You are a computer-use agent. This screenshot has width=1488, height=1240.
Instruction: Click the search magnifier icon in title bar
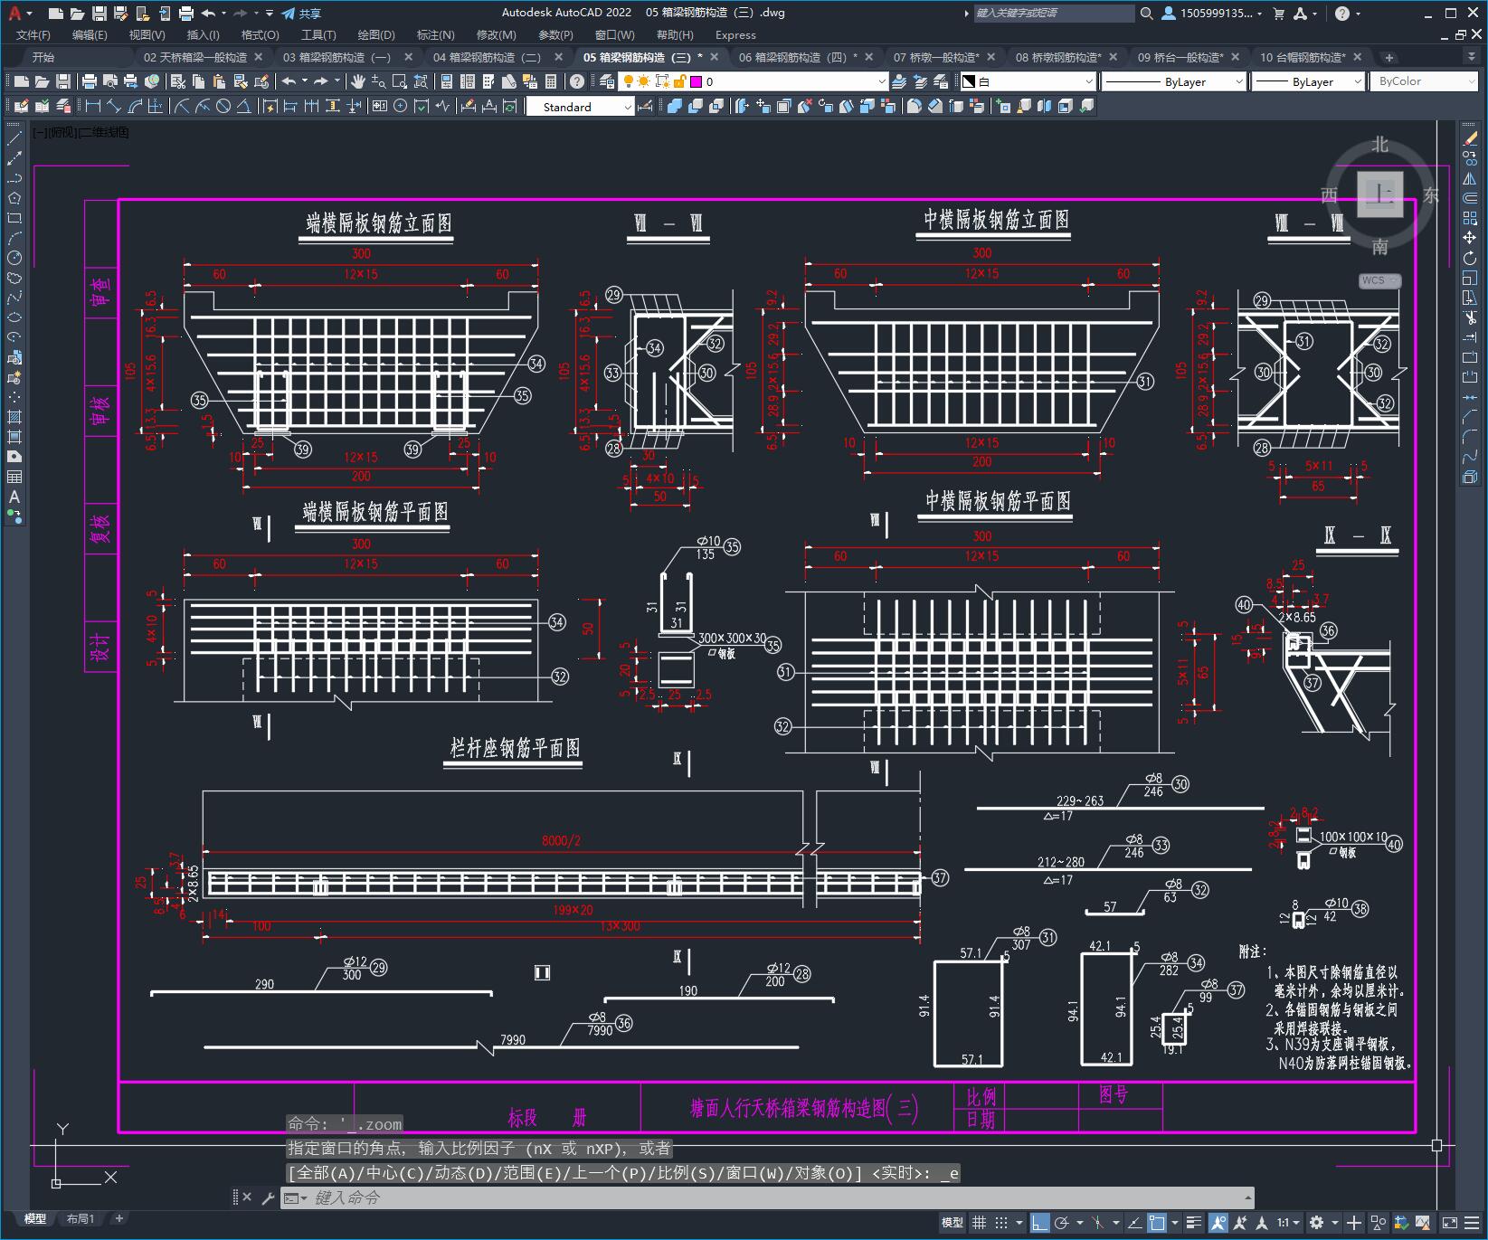pos(1147,13)
